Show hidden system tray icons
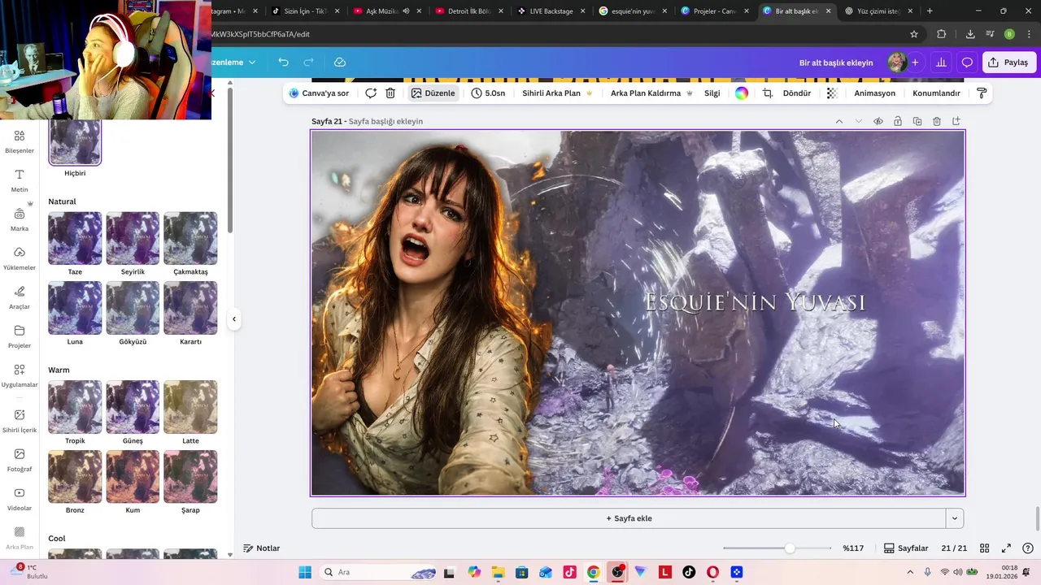The width and height of the screenshot is (1041, 585). [x=910, y=572]
